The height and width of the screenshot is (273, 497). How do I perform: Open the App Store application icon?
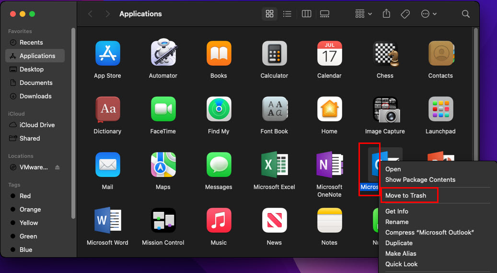107,53
